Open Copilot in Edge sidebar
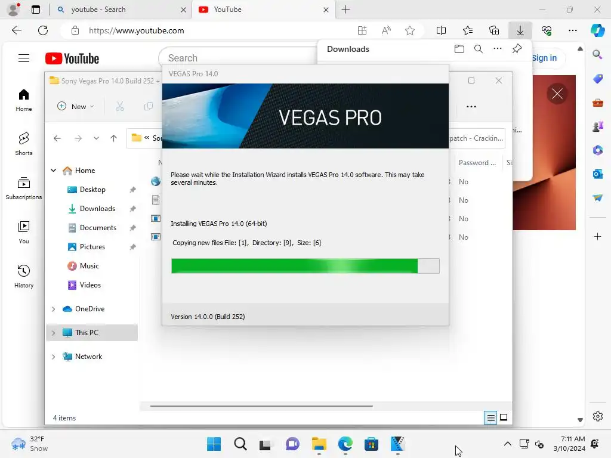Image resolution: width=611 pixels, height=458 pixels. (x=597, y=30)
